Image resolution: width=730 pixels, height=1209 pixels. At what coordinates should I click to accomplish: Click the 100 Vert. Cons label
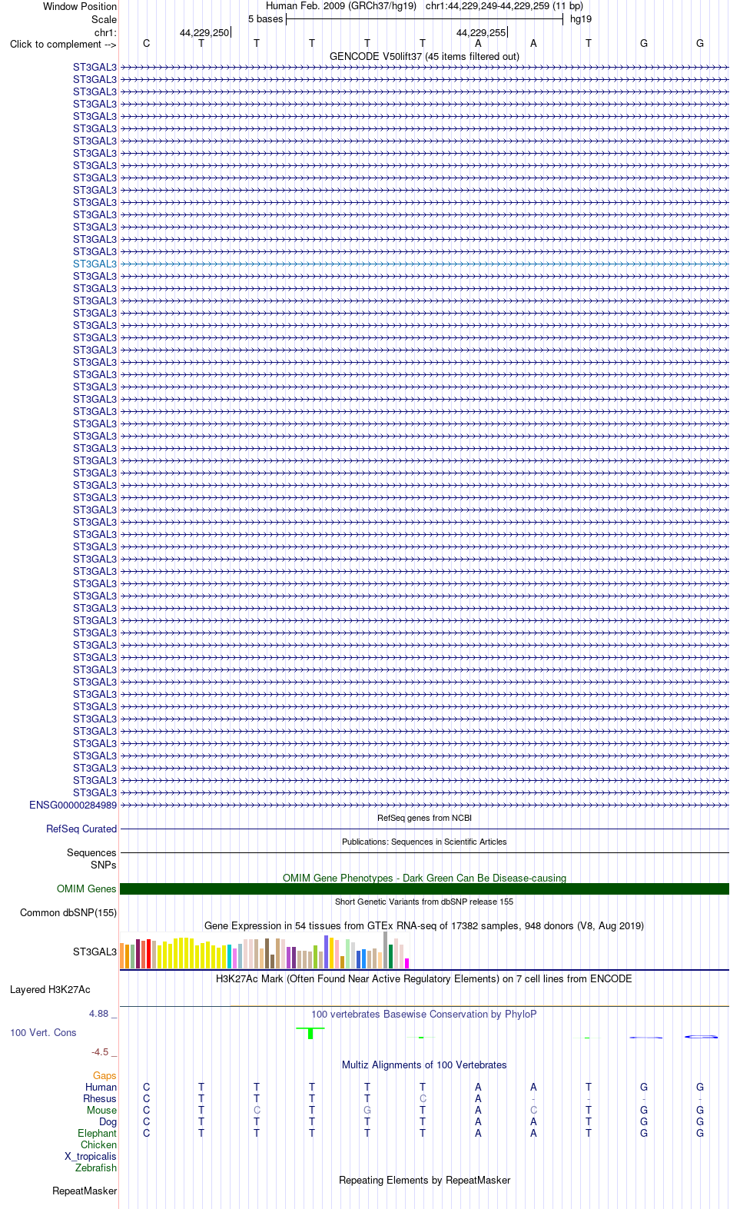click(43, 1032)
